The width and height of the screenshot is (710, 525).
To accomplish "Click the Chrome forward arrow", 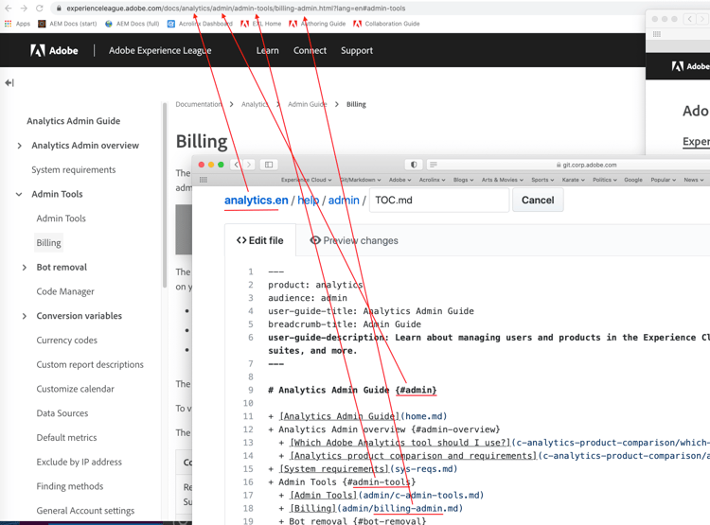I will tap(24, 9).
